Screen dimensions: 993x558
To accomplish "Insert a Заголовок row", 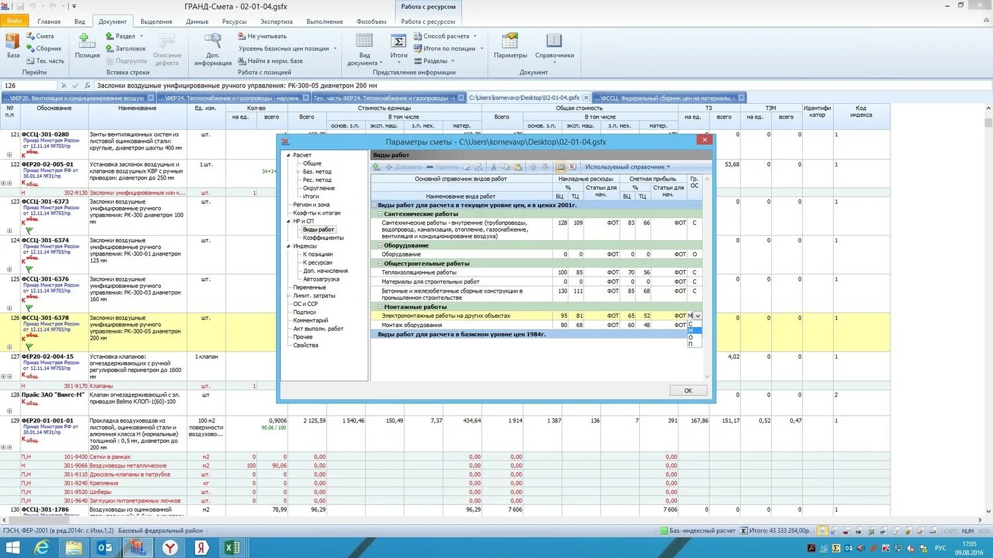I will click(x=126, y=48).
